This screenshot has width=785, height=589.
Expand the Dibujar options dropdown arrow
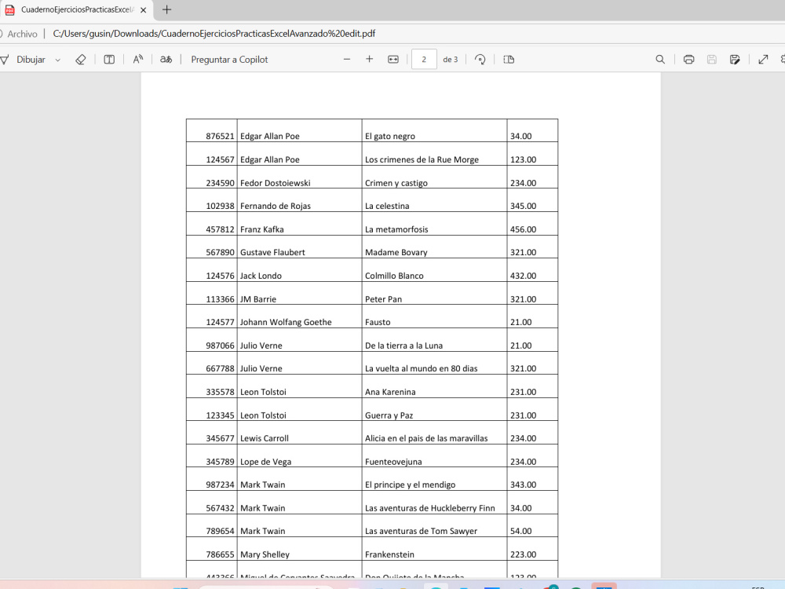pyautogui.click(x=57, y=60)
